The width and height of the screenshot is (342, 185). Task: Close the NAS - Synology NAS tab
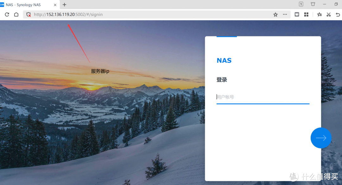pyautogui.click(x=56, y=5)
